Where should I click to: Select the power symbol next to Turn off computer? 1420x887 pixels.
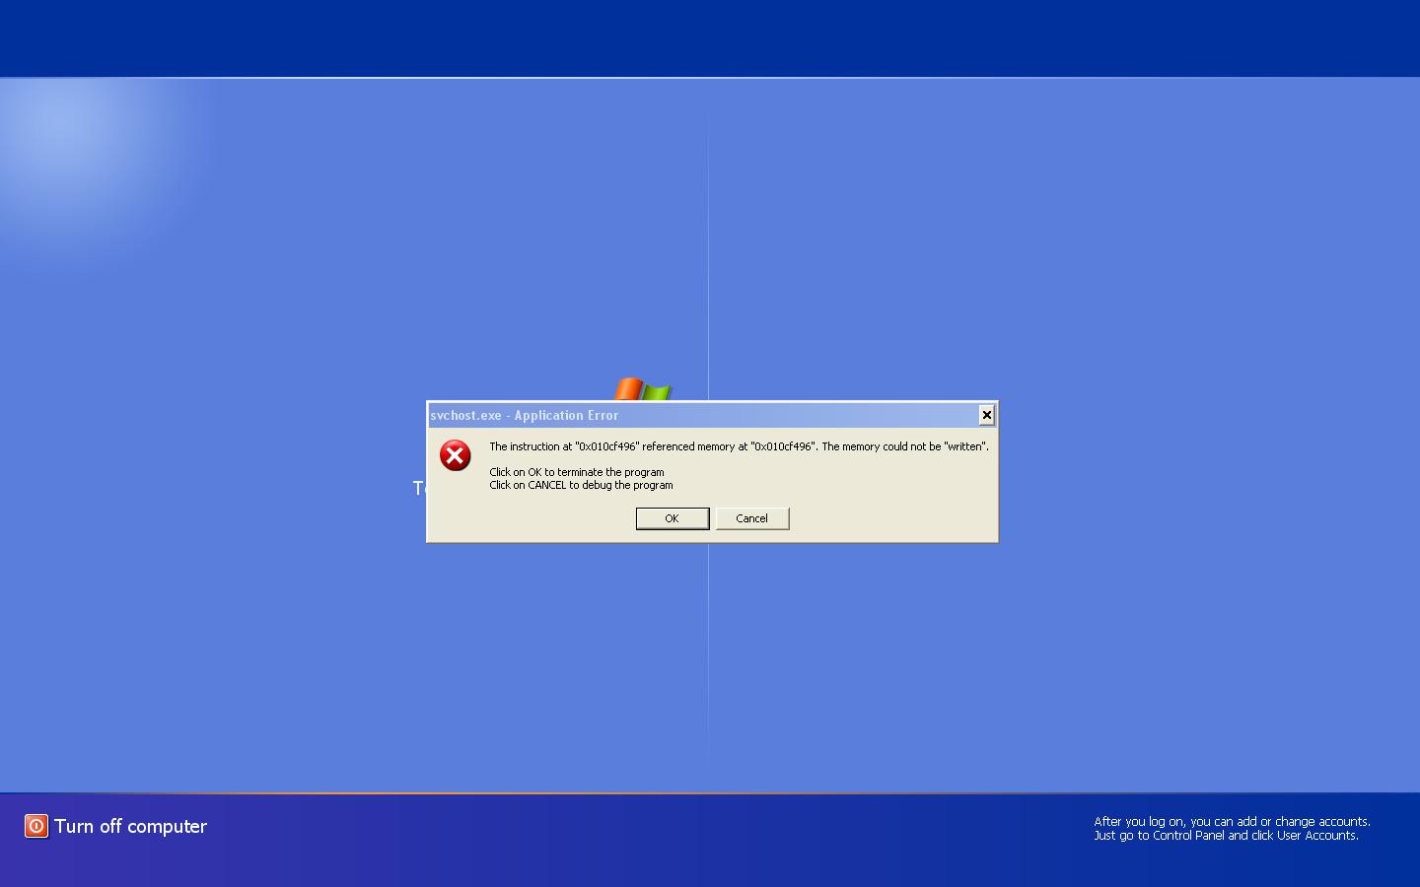(35, 826)
